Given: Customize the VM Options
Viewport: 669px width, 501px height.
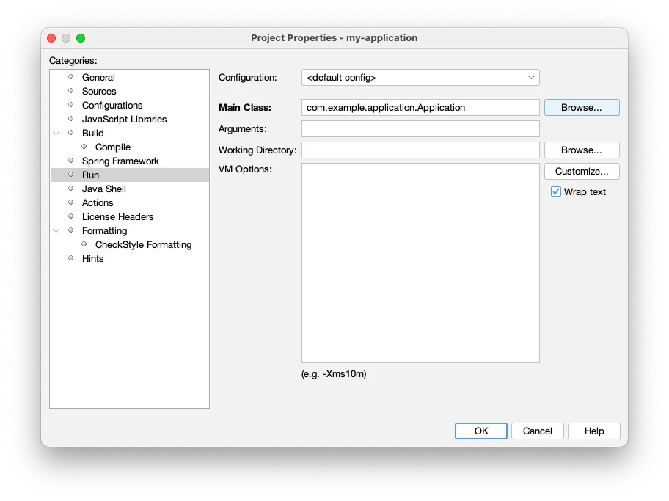Looking at the screenshot, I should [581, 171].
